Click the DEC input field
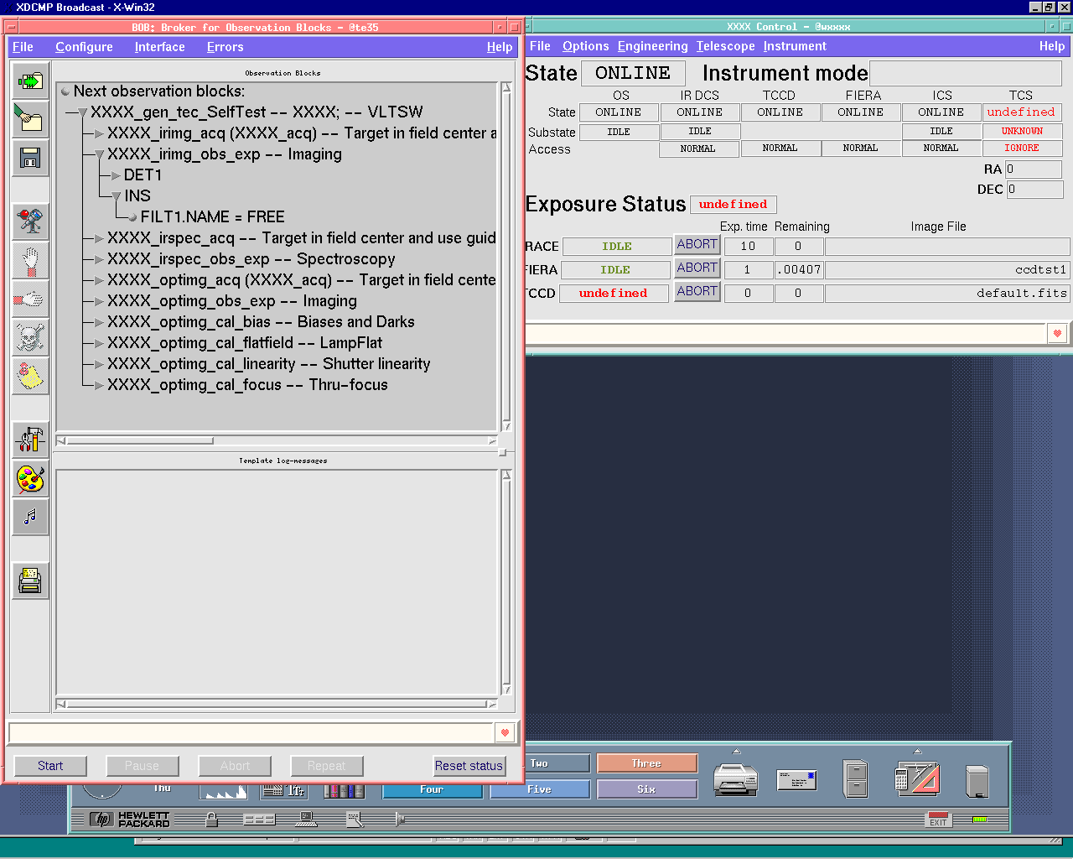 click(x=1034, y=189)
